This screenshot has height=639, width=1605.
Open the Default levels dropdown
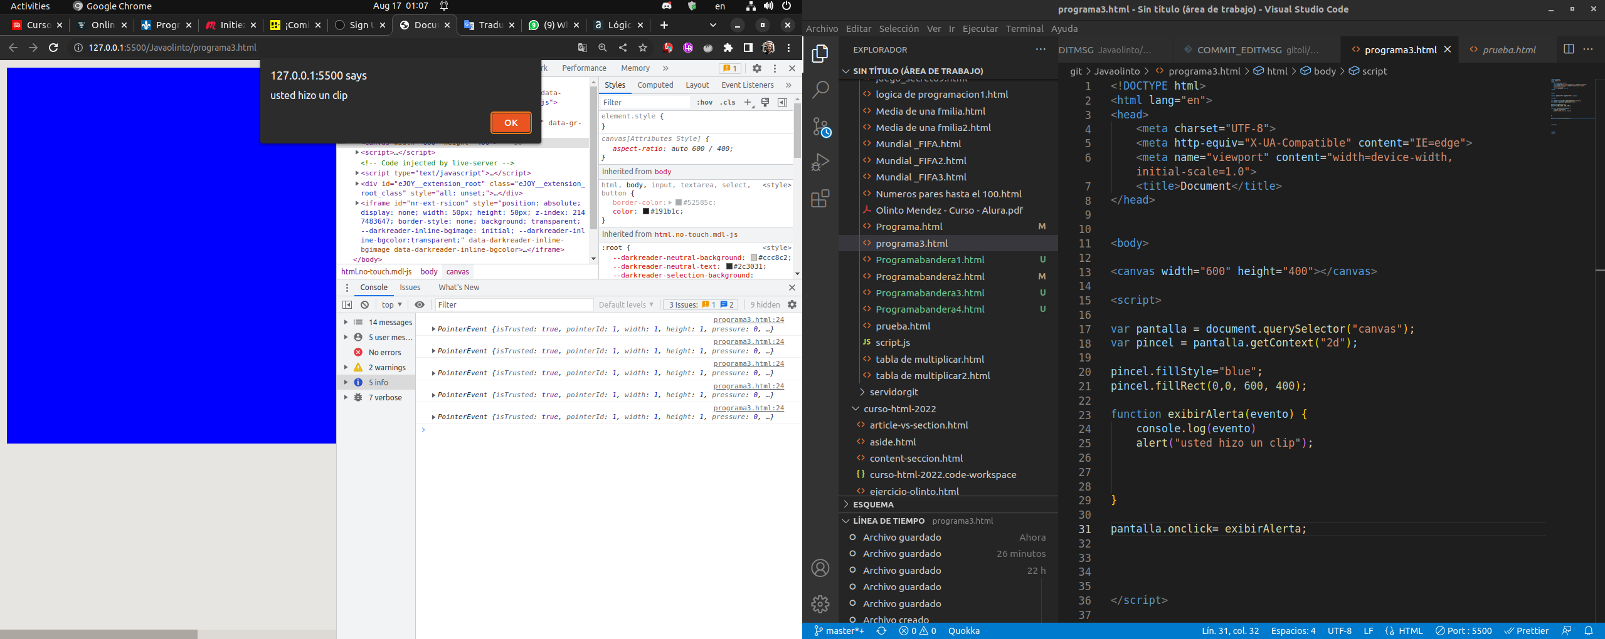pyautogui.click(x=626, y=305)
